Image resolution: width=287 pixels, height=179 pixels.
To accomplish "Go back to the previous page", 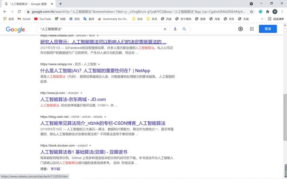I will tap(5, 12).
